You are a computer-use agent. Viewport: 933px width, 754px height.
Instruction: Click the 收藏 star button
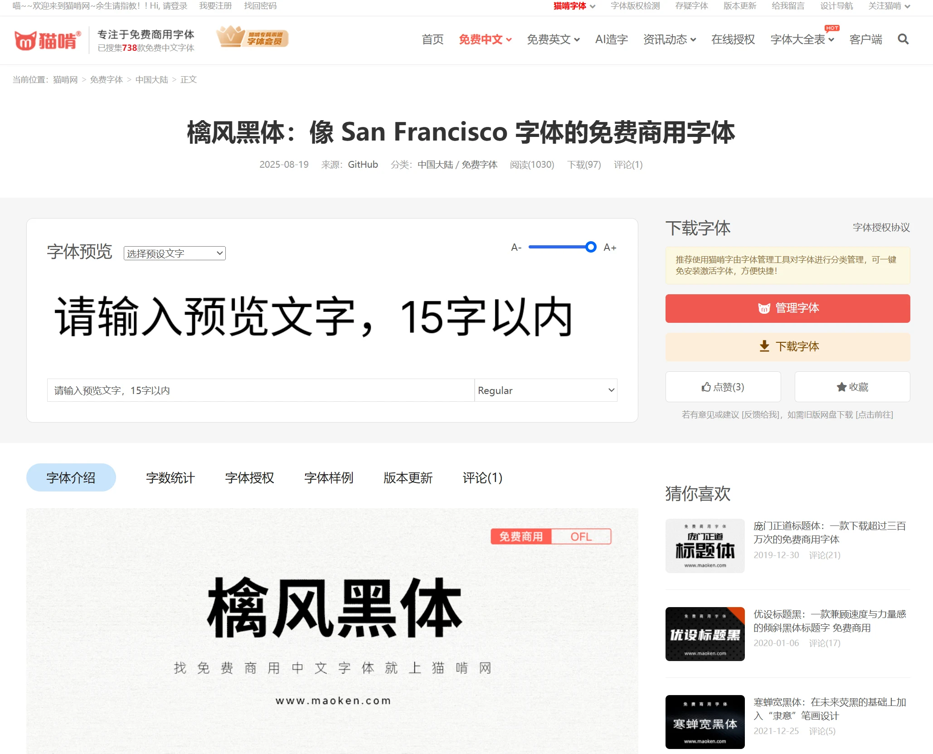click(x=852, y=387)
